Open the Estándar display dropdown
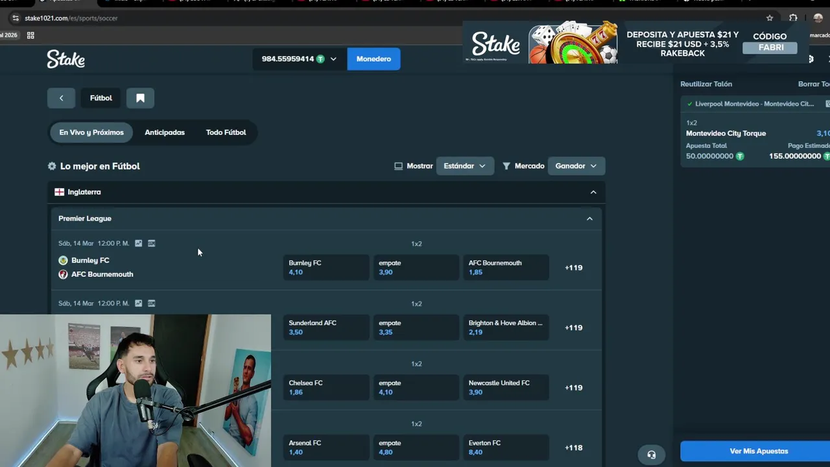The height and width of the screenshot is (467, 830). pyautogui.click(x=465, y=166)
